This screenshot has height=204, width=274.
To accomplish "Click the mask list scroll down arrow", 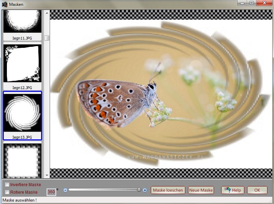I will (x=47, y=175).
